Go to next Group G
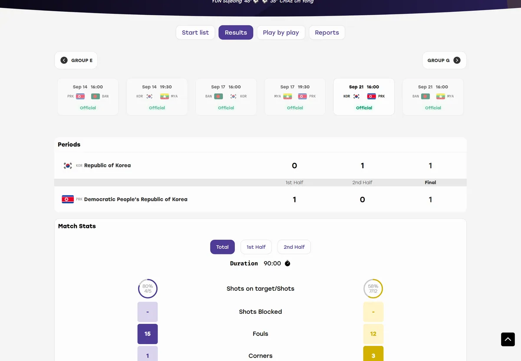This screenshot has width=521, height=361. 444,60
